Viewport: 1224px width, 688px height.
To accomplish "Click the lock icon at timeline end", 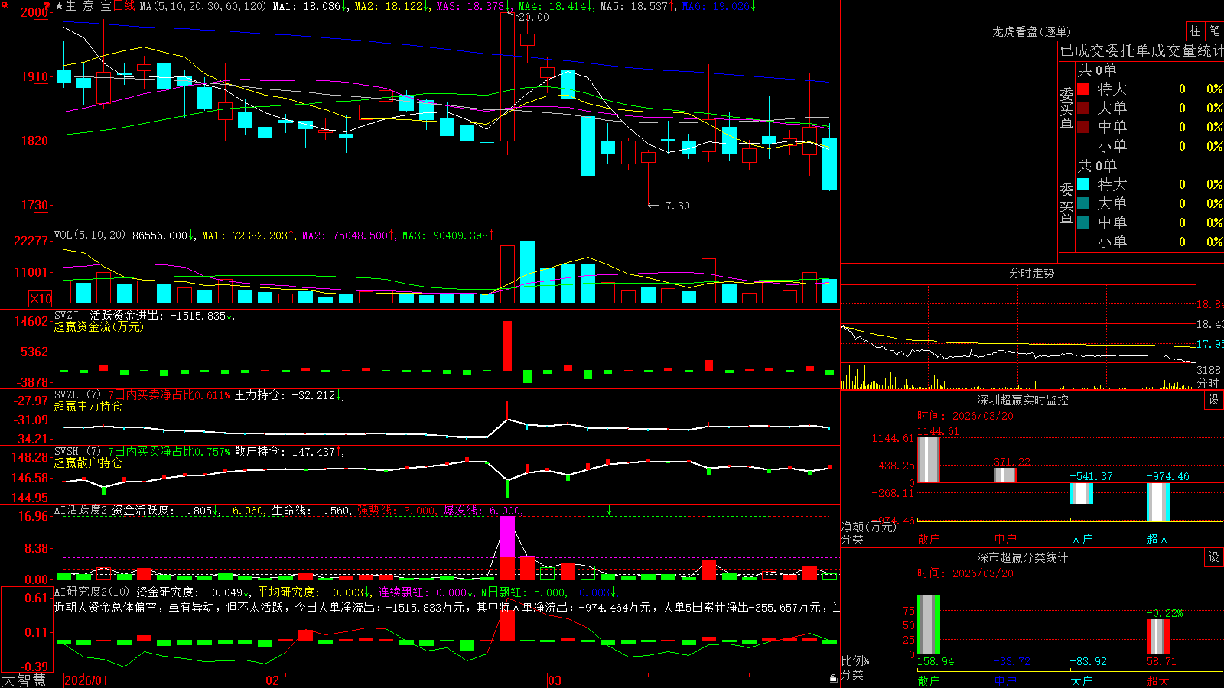I will pos(833,678).
